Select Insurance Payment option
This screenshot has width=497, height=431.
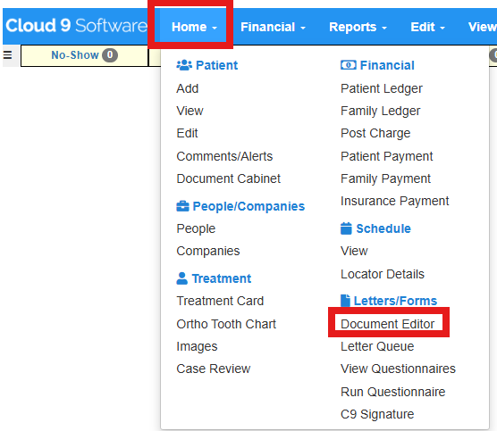pos(394,202)
